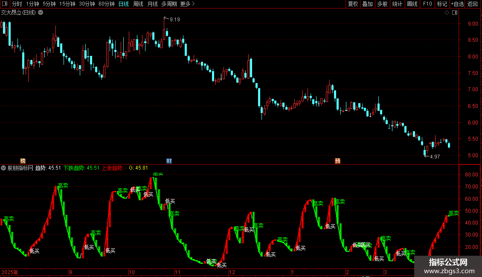Click the 预 forecast marker
This screenshot has height=277, width=482.
tap(337, 161)
